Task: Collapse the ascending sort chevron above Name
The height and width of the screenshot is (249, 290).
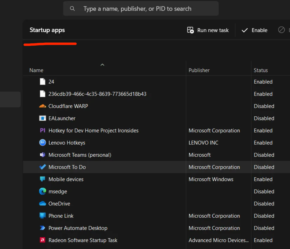Action: 102,64
